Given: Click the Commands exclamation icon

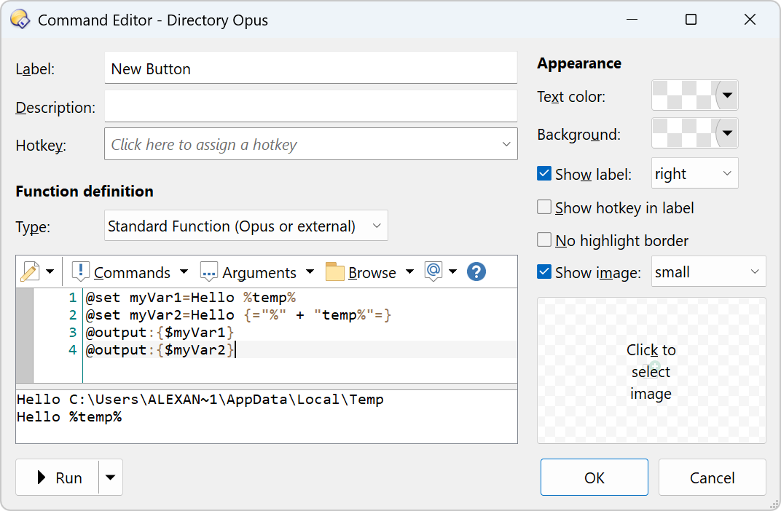Looking at the screenshot, I should pos(80,272).
